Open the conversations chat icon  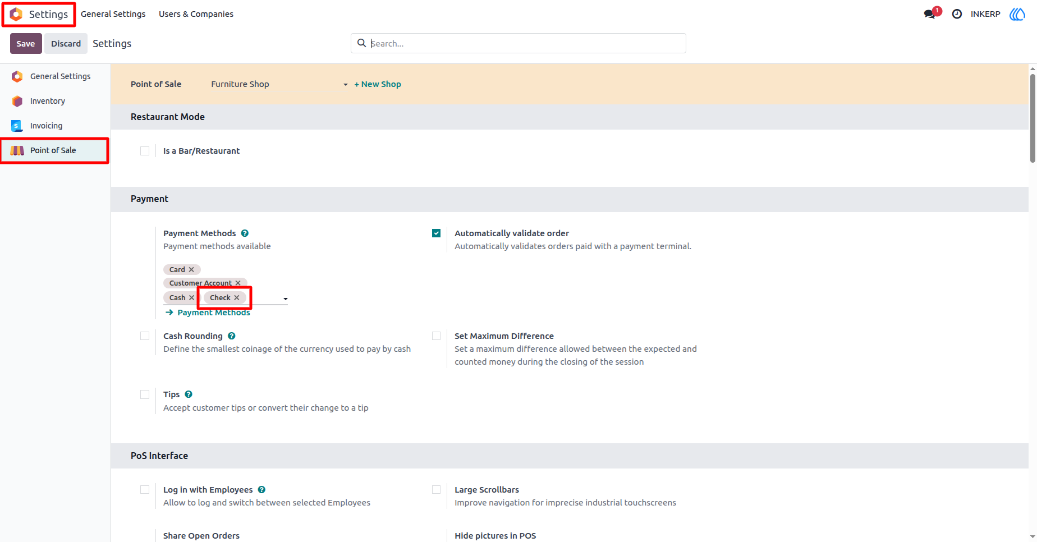click(930, 14)
